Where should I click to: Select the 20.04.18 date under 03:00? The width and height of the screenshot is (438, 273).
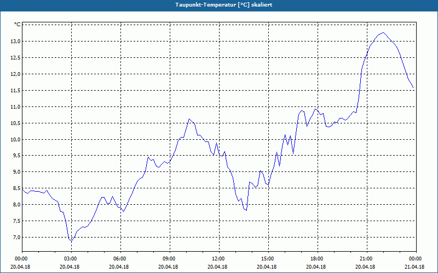(x=70, y=267)
